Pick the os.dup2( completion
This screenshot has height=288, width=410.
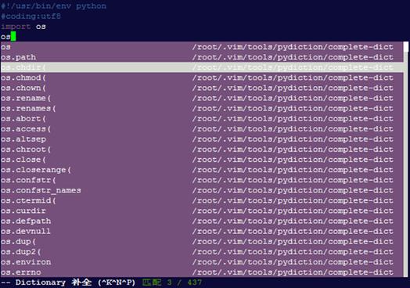pyautogui.click(x=202, y=252)
